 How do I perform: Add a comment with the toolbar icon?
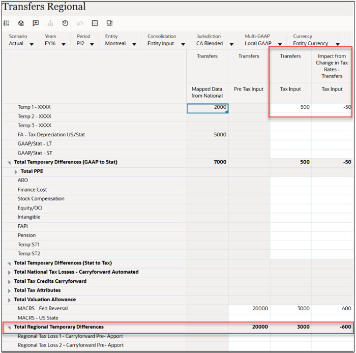tap(36, 23)
